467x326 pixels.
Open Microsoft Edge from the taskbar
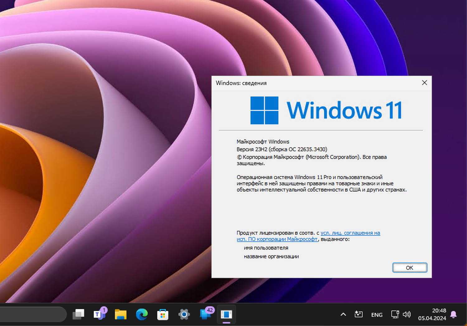[142, 314]
